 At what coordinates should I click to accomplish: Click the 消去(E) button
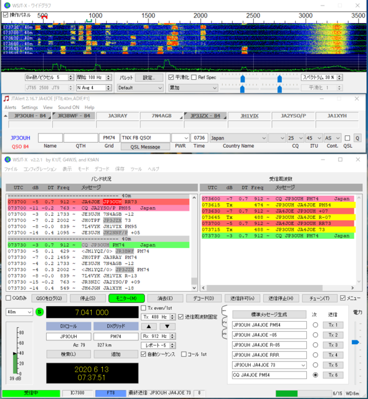pyautogui.click(x=165, y=298)
